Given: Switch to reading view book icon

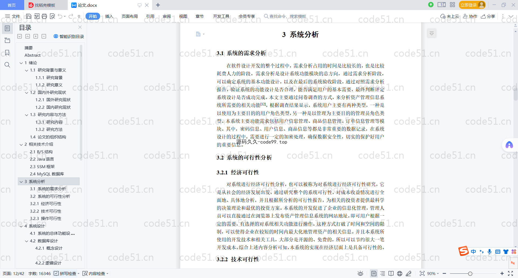Looking at the screenshot, I should 391,273.
